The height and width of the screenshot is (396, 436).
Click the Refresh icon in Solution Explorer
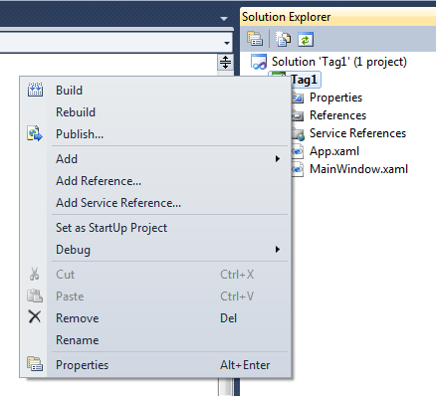click(x=306, y=39)
